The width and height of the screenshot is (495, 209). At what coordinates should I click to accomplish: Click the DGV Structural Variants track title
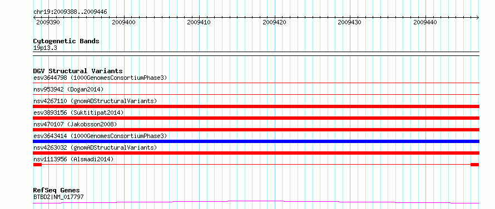point(78,71)
